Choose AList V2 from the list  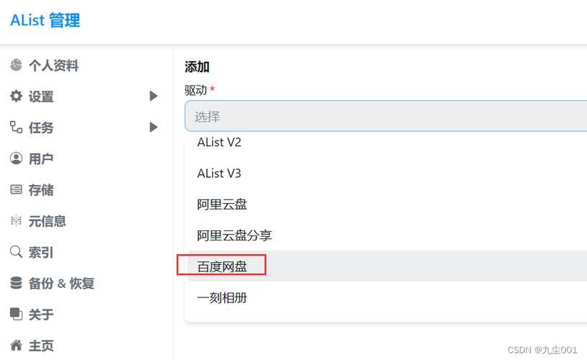[x=387, y=142]
